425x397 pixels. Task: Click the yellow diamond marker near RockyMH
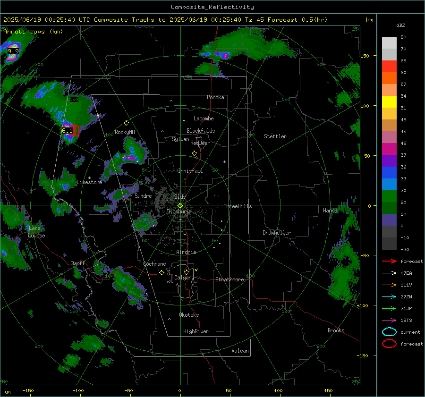pyautogui.click(x=126, y=123)
